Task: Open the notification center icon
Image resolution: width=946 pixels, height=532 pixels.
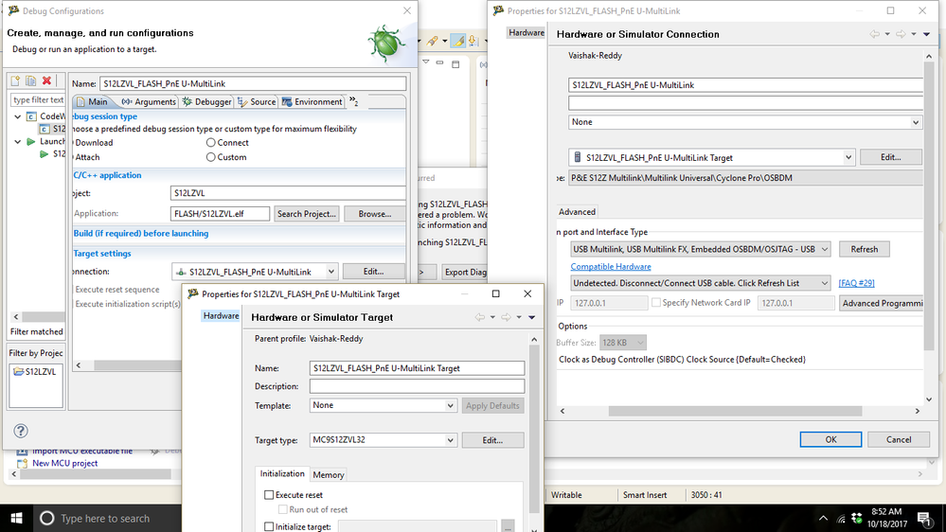Action: click(924, 518)
